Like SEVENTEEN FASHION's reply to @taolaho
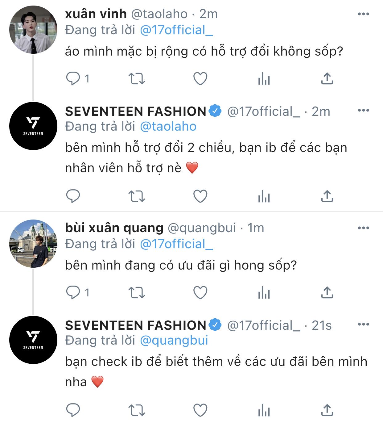383x423 pixels. 200,196
